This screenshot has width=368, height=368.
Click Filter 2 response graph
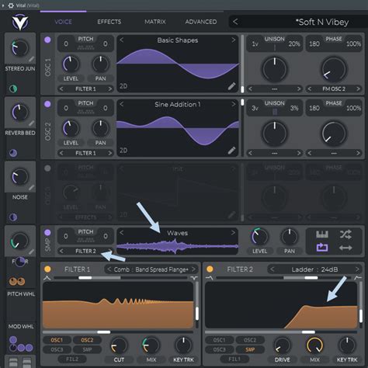click(x=281, y=305)
